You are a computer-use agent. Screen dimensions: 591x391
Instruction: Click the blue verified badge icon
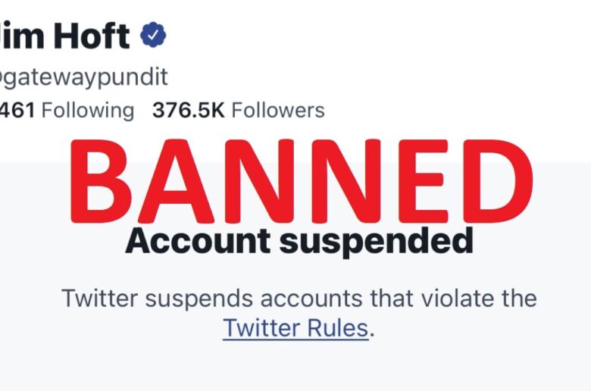(153, 35)
